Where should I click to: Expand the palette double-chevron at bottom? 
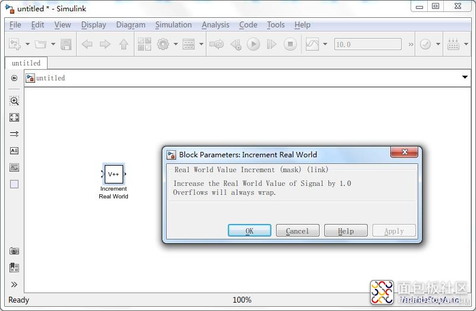click(x=14, y=285)
